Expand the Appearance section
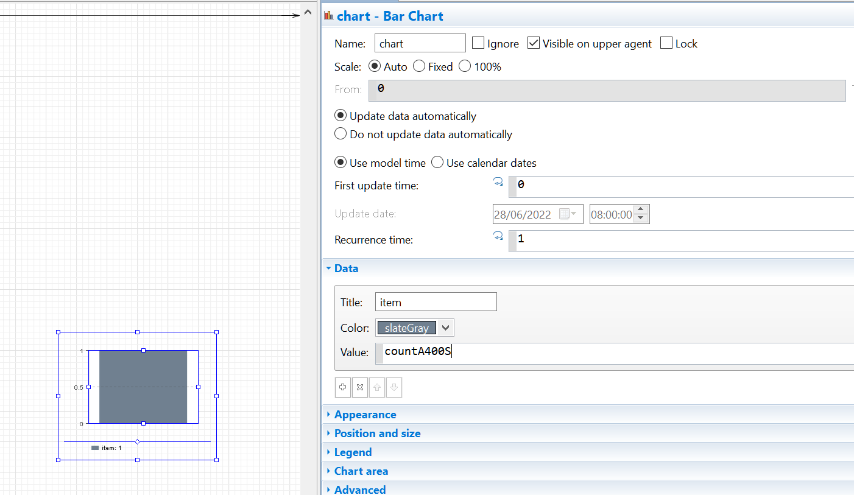Image resolution: width=854 pixels, height=495 pixels. (365, 414)
